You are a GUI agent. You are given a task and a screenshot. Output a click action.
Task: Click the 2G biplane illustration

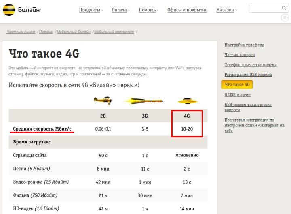[103, 101]
